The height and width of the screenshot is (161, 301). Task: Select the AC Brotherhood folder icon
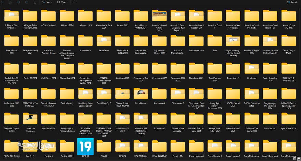pos(49,15)
